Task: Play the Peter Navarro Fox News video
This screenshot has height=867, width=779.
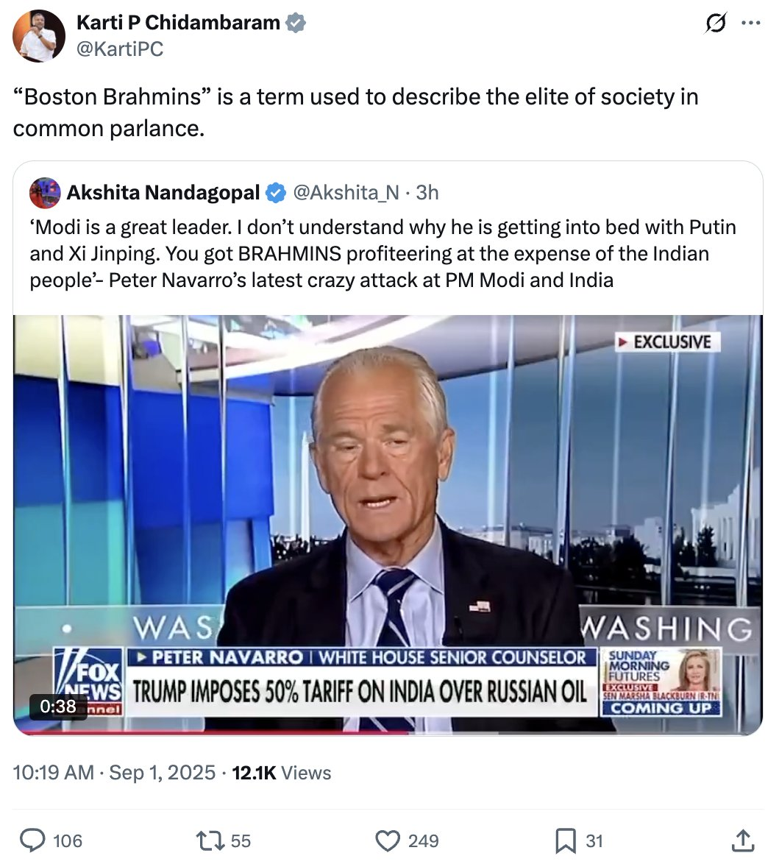Action: [x=388, y=524]
